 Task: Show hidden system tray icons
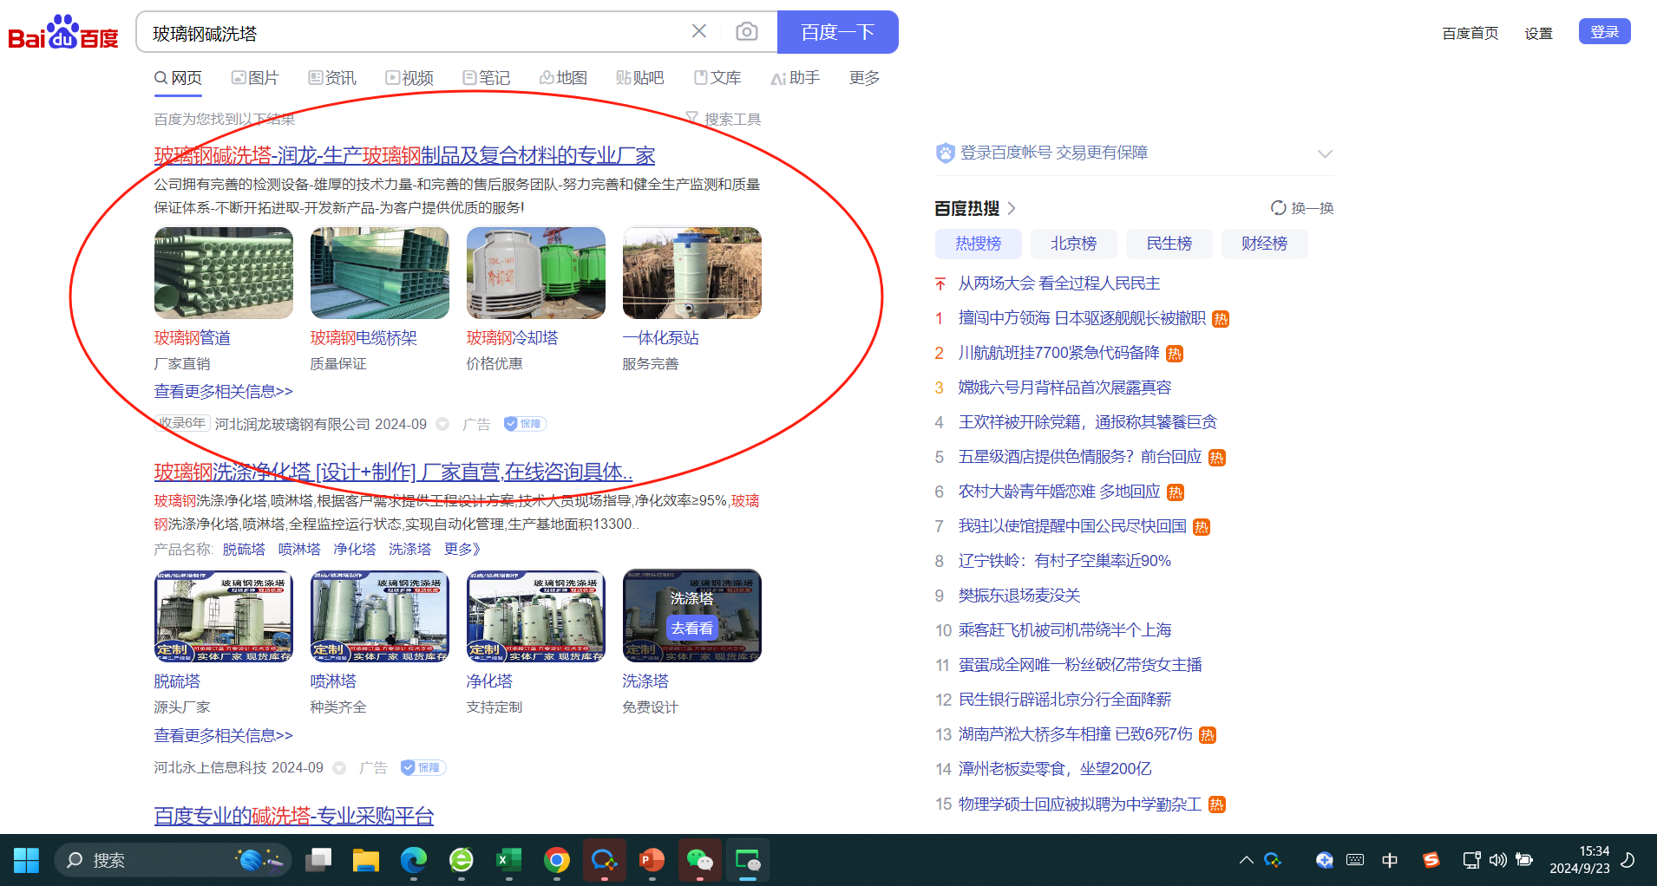pos(1246,860)
